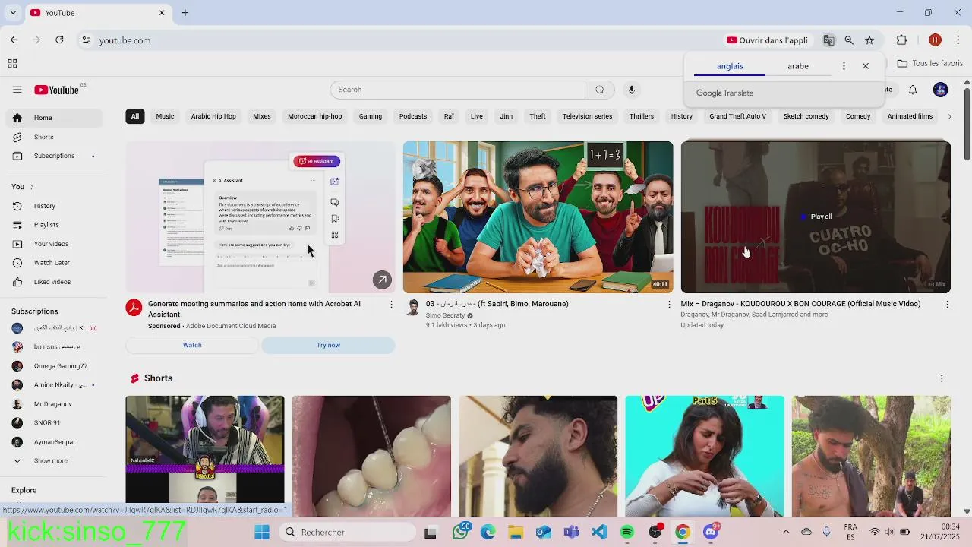Open Tous les favoris bookmarks folder
The width and height of the screenshot is (972, 547).
[x=930, y=64]
